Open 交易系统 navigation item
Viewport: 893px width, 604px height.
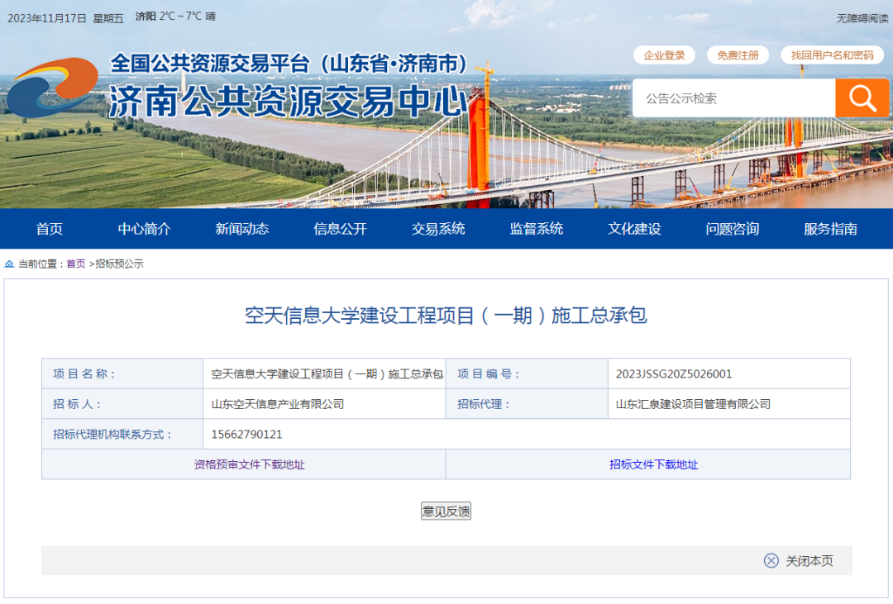438,229
